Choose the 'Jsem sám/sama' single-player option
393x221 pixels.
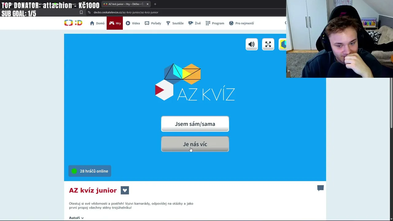click(195, 124)
